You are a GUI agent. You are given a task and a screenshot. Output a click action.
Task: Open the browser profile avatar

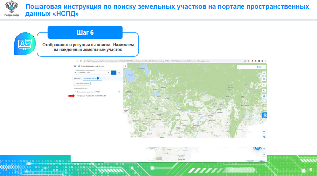tap(262, 61)
